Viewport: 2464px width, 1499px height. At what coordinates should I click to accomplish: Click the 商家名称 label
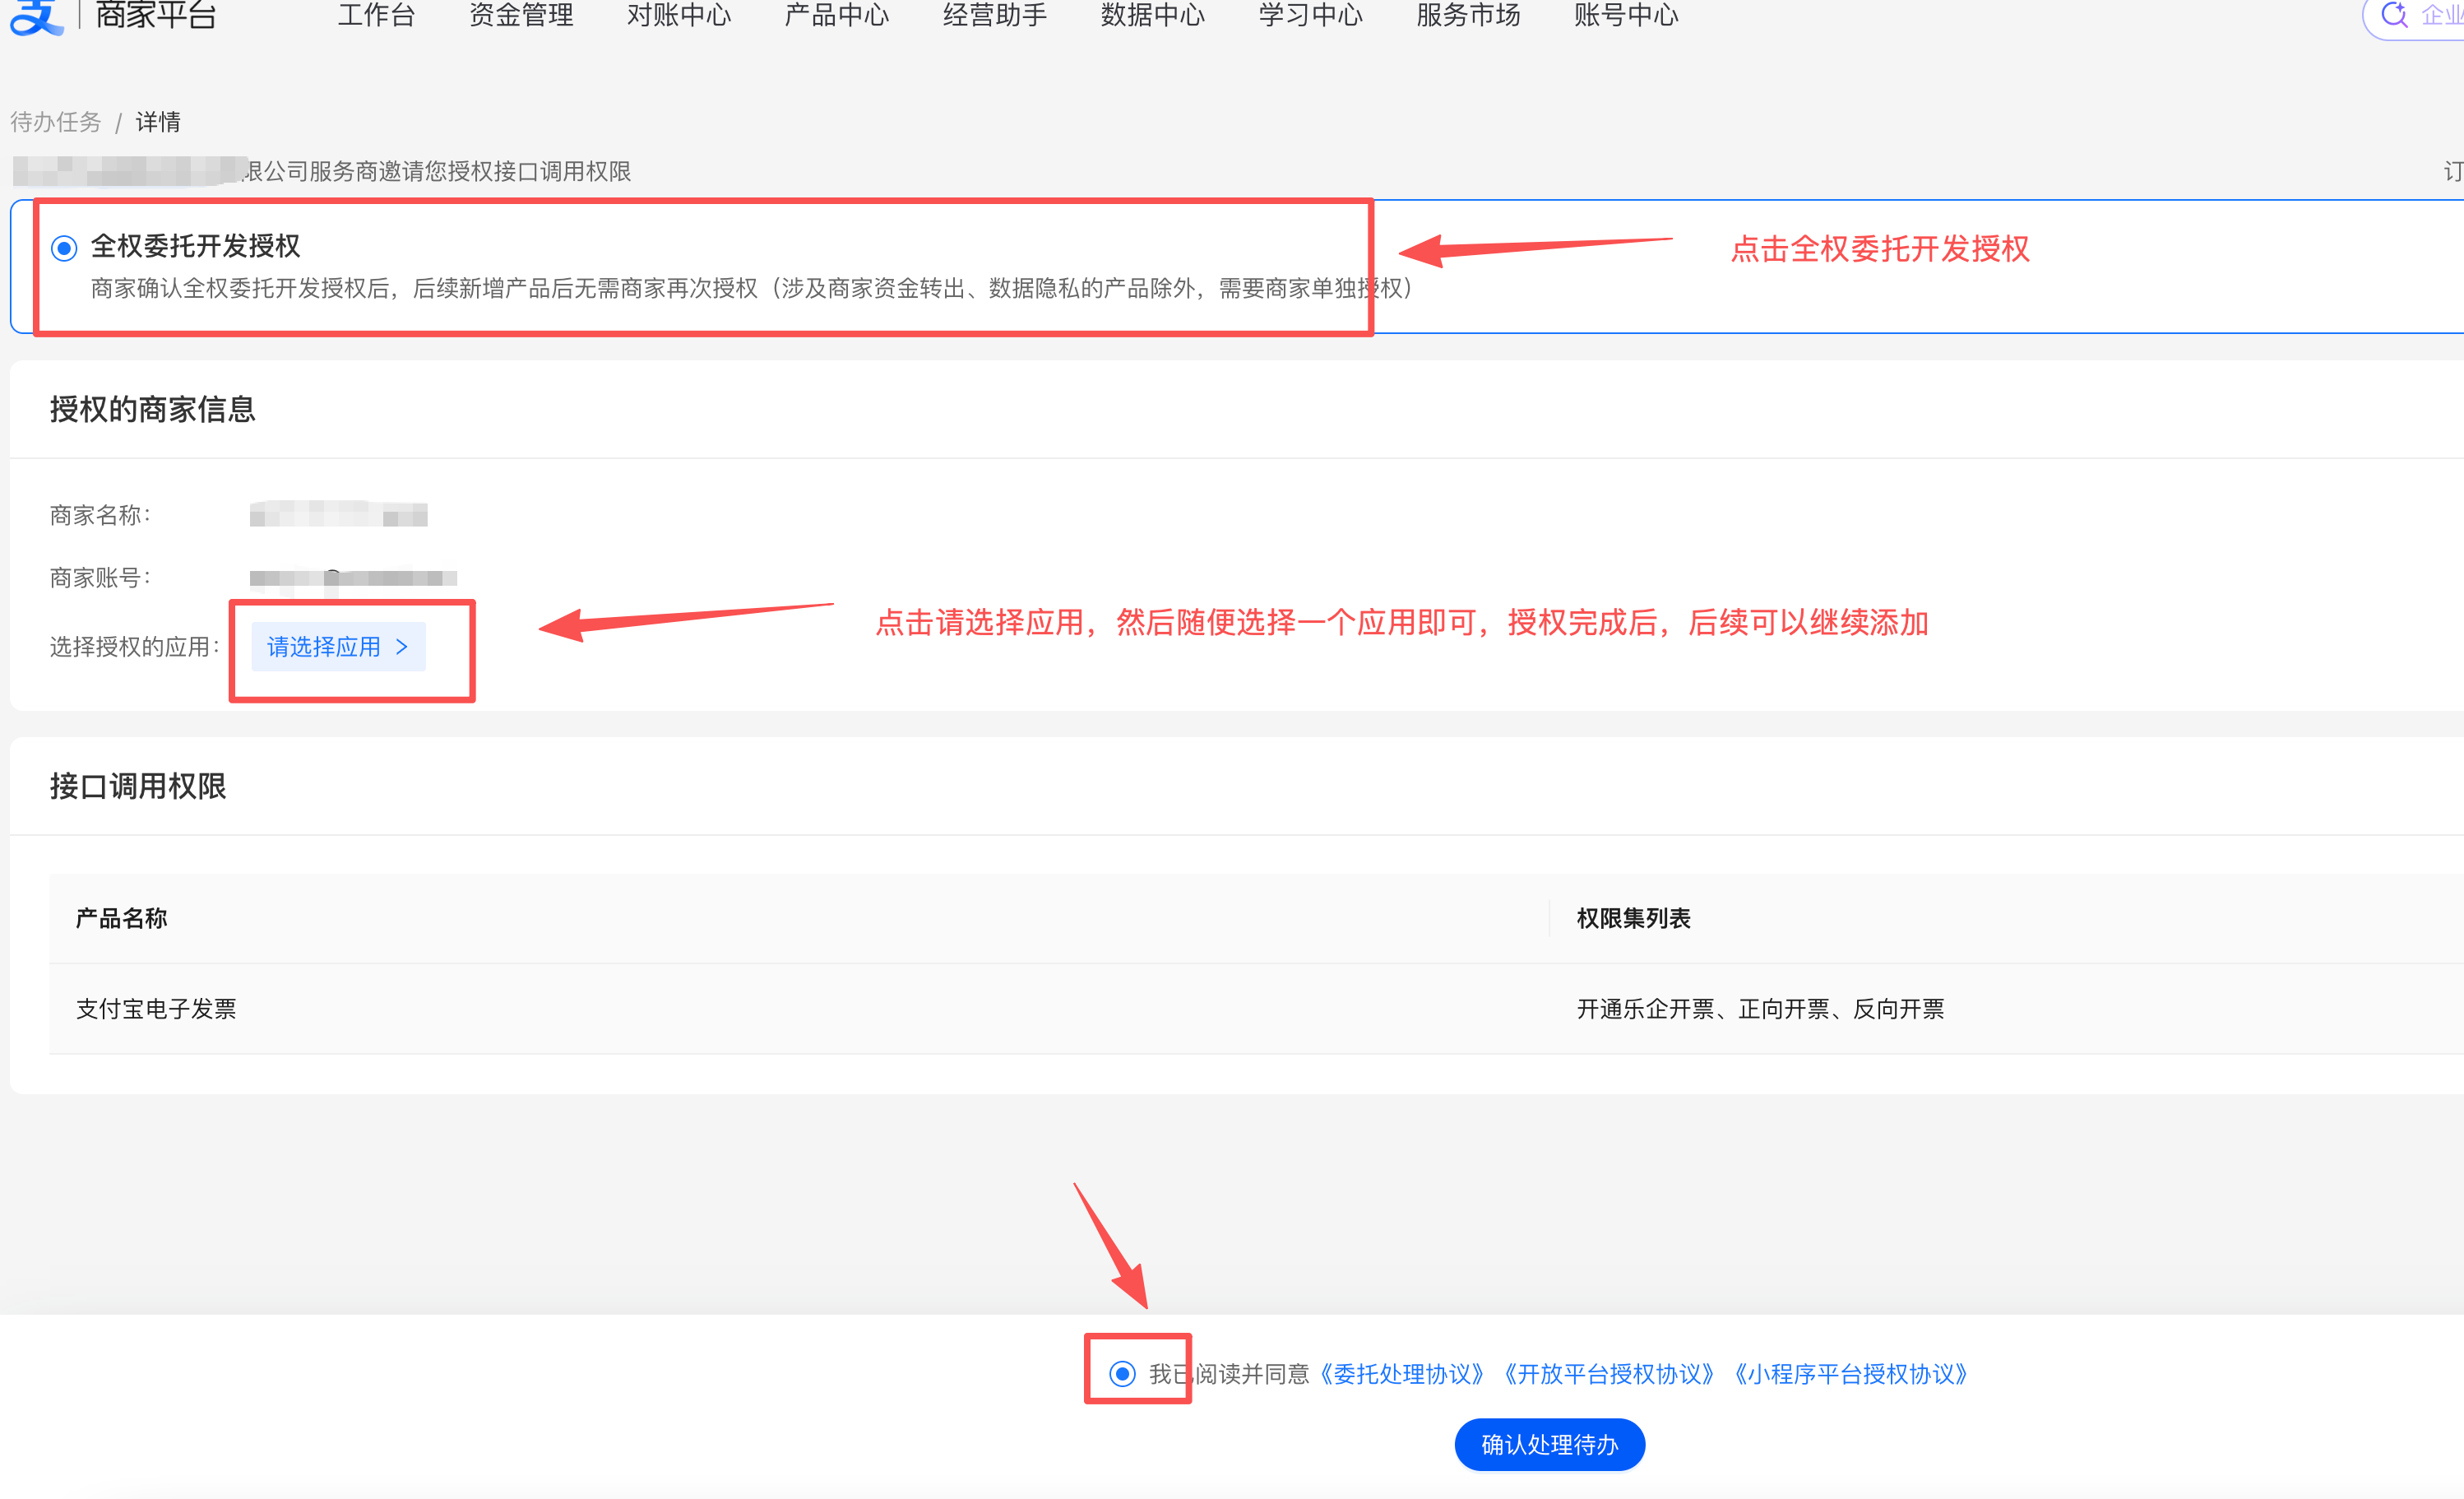(100, 515)
